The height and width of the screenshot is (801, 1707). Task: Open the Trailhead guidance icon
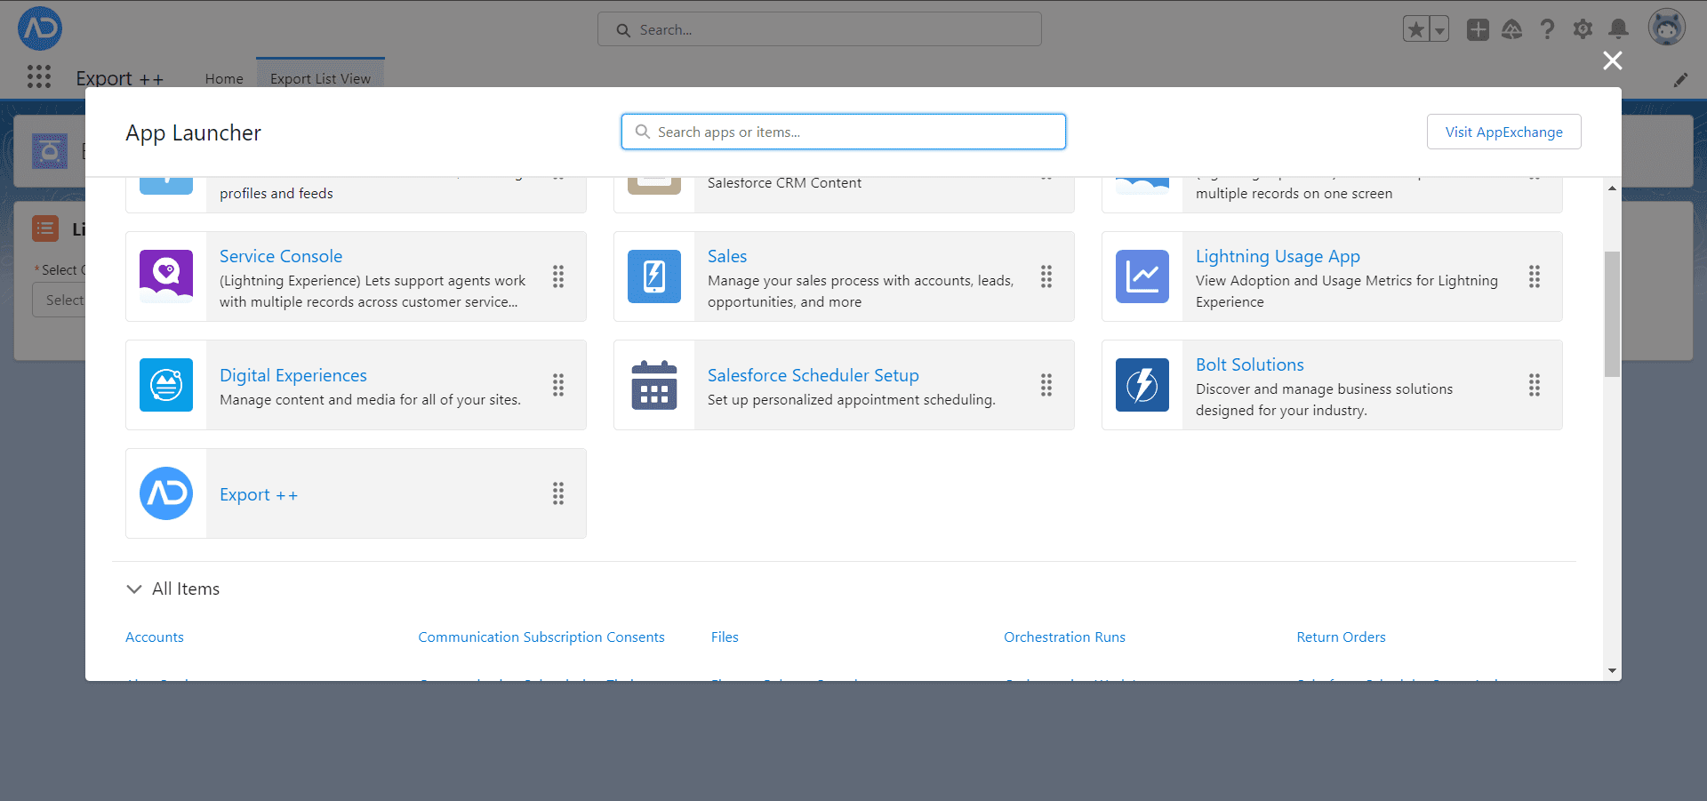1512,29
